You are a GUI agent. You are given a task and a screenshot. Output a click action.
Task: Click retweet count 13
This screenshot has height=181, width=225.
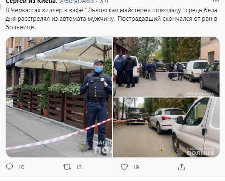(79, 167)
